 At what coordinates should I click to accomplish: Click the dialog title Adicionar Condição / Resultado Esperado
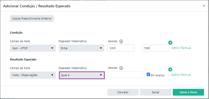coord(37,6)
